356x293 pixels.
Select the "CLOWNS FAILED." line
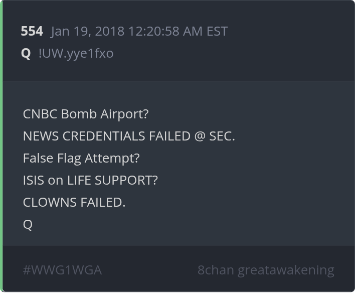[74, 202]
